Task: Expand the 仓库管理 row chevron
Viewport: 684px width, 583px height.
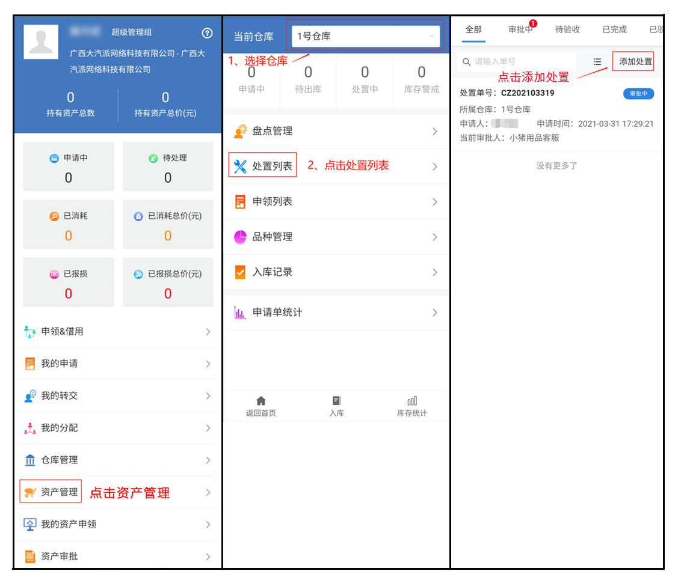Action: (x=208, y=460)
